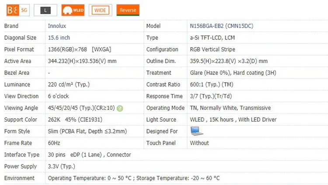Click the Active Area label
This screenshot has height=185, width=328.
17,61
